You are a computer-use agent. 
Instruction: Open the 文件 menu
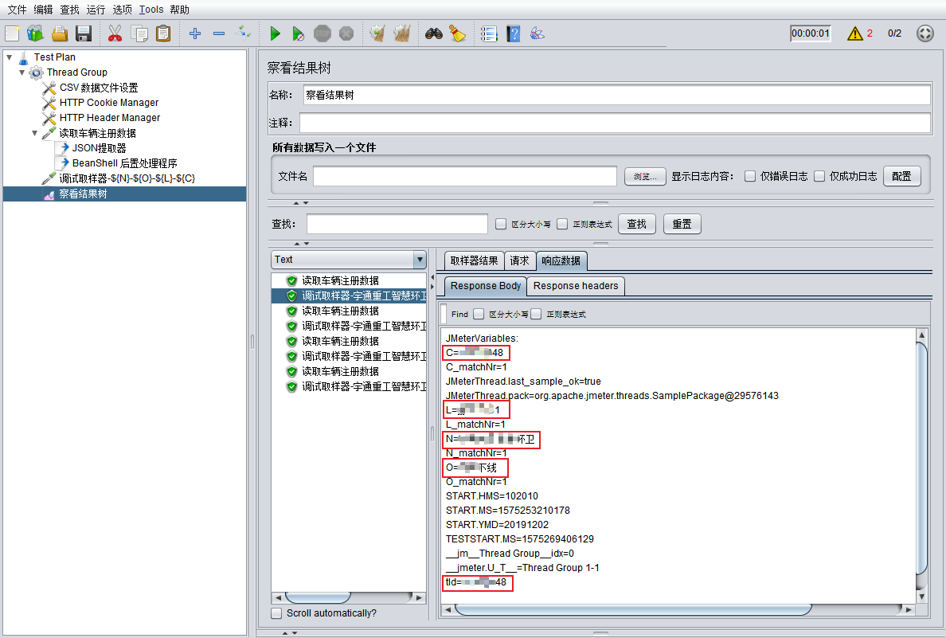[17, 10]
